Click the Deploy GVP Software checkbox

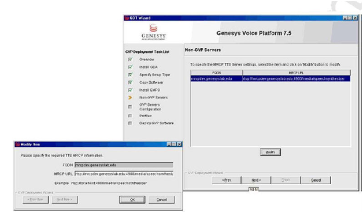click(x=130, y=123)
